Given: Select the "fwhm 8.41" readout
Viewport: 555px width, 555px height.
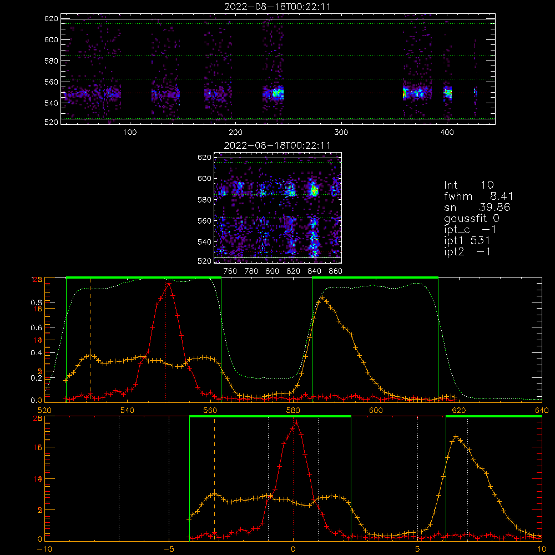Looking at the screenshot, I should 478,196.
